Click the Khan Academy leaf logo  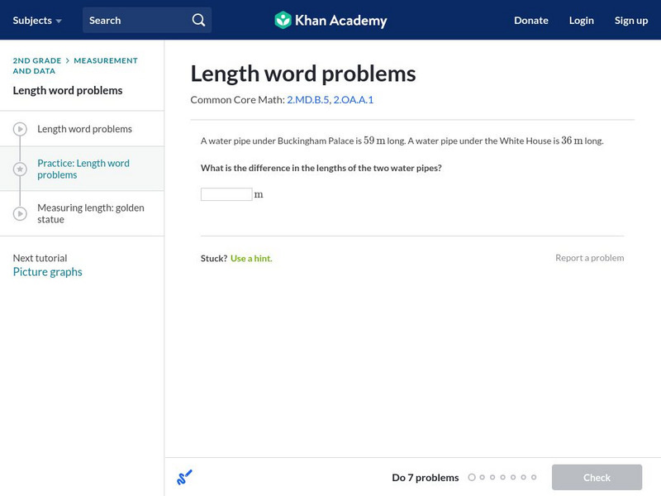[283, 20]
